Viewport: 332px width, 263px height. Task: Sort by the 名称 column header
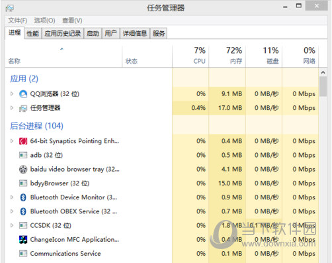click(63, 56)
